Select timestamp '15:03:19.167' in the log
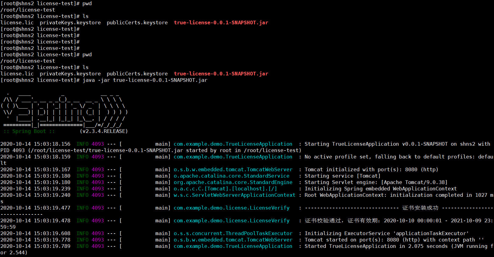The image size is (494, 257). 52,170
